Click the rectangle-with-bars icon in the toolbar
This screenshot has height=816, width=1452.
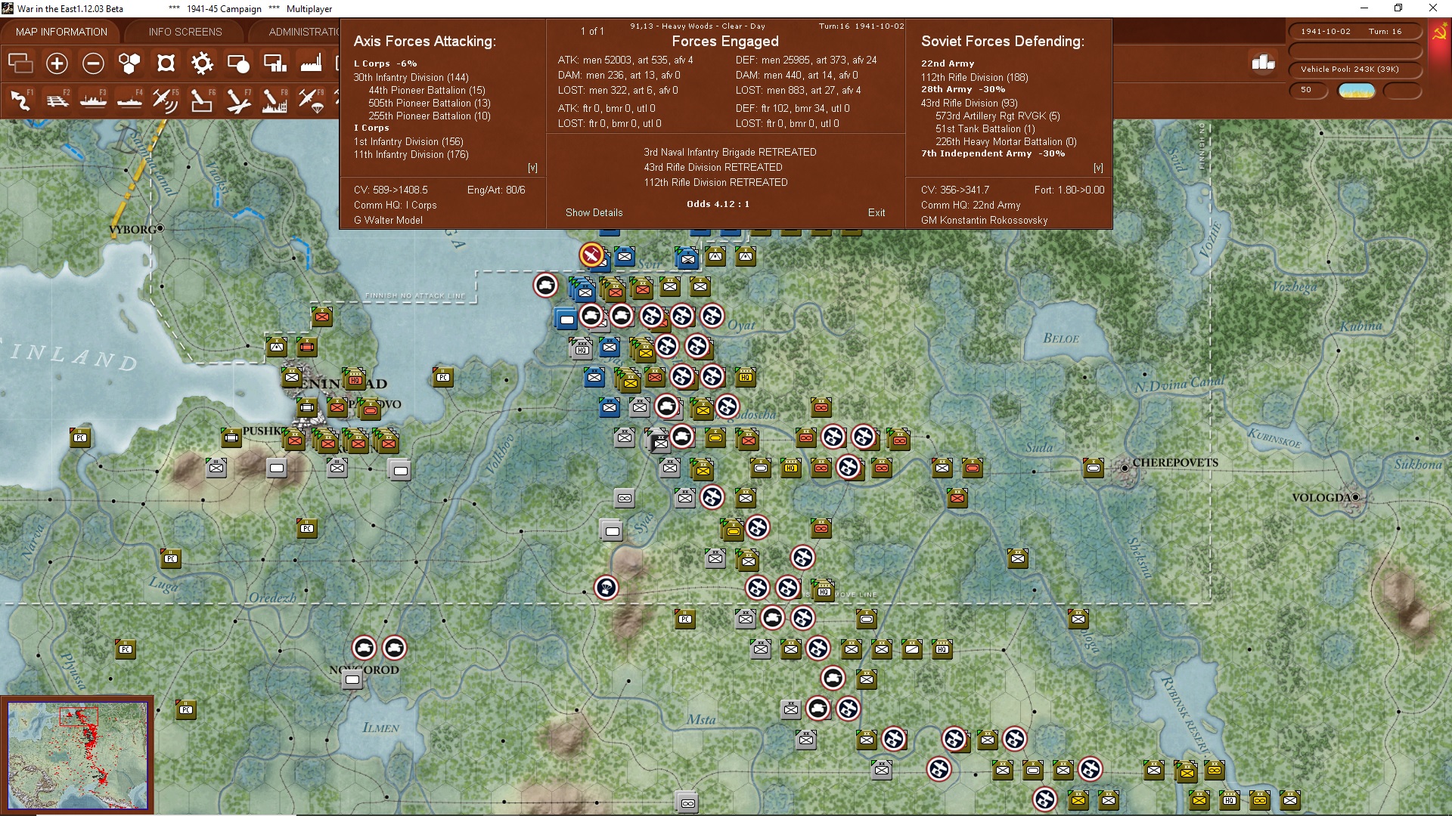click(275, 63)
